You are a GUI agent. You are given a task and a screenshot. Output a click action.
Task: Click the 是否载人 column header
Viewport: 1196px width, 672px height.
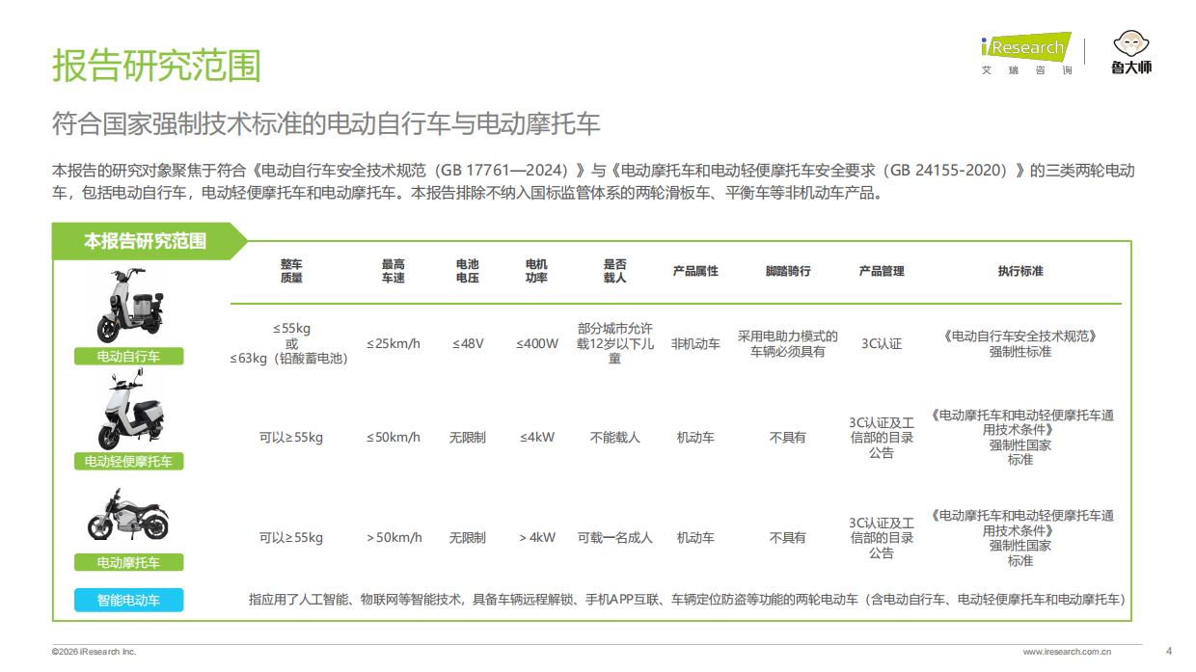tap(615, 271)
